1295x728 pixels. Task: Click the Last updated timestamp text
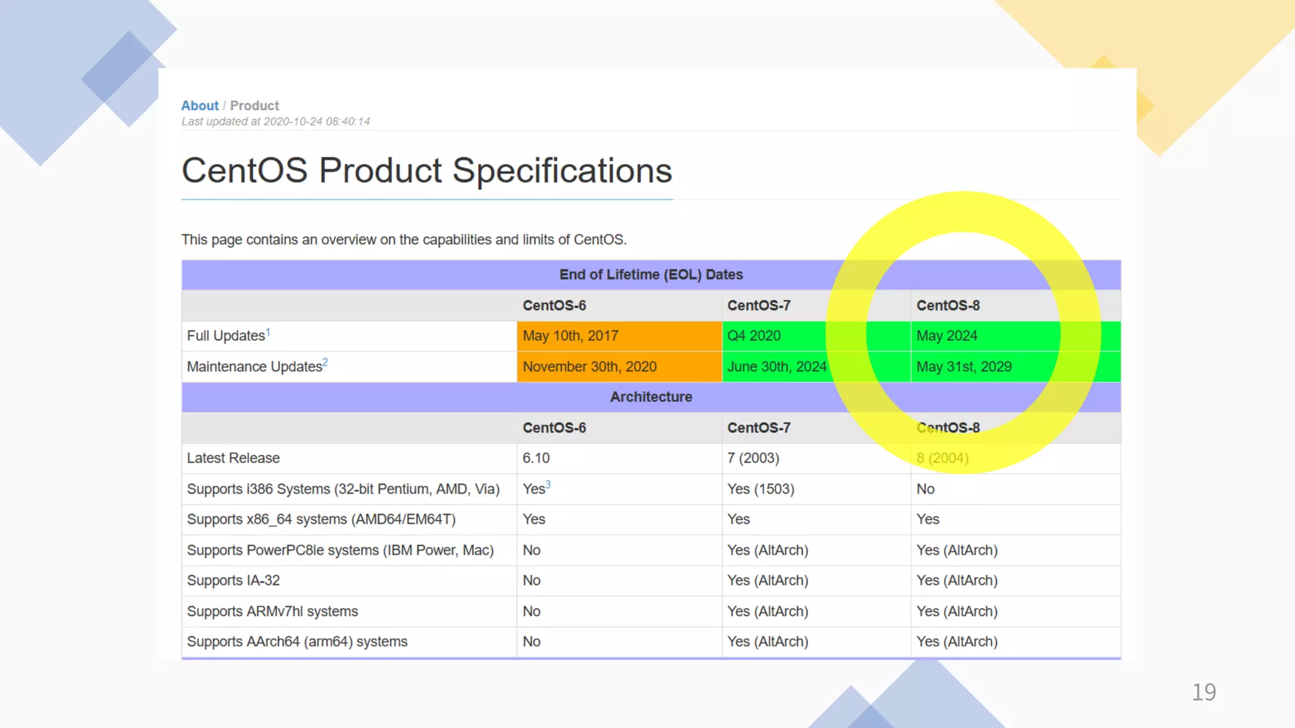276,121
